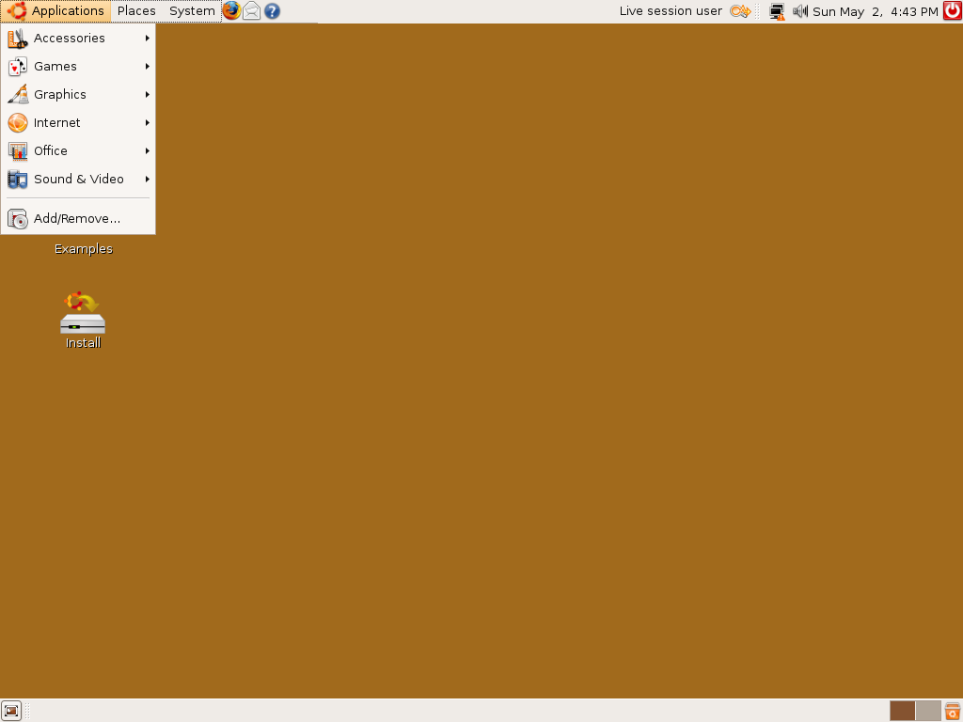The width and height of the screenshot is (963, 722).
Task: Click the fast user switch keys icon
Action: (x=741, y=10)
